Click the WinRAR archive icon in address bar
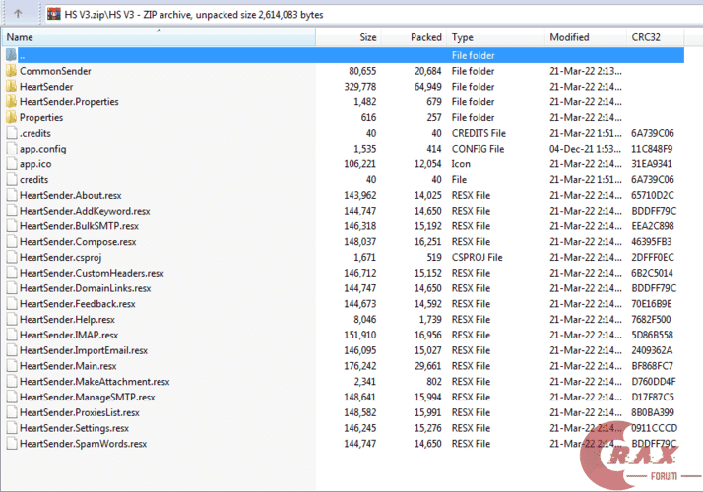This screenshot has height=492, width=703. (54, 14)
